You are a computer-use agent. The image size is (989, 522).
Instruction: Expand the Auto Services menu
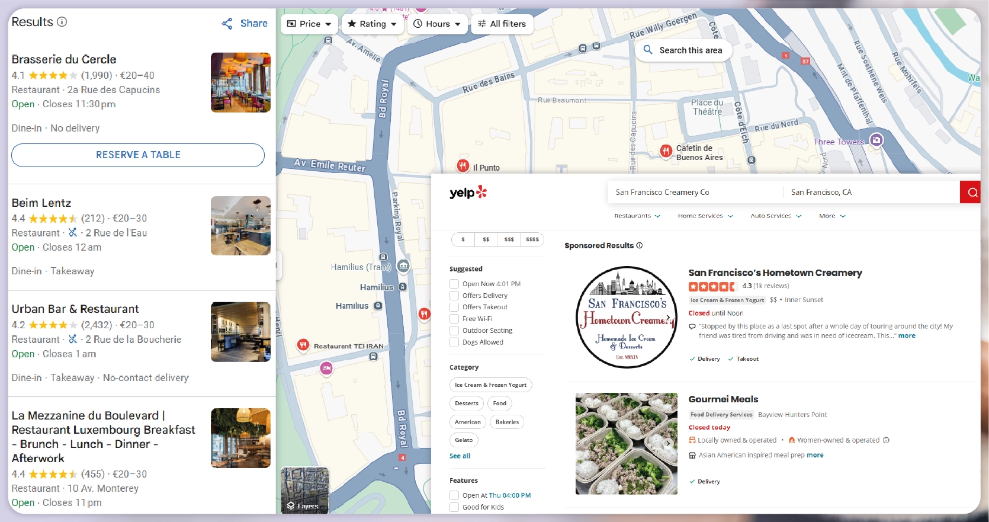tap(776, 216)
